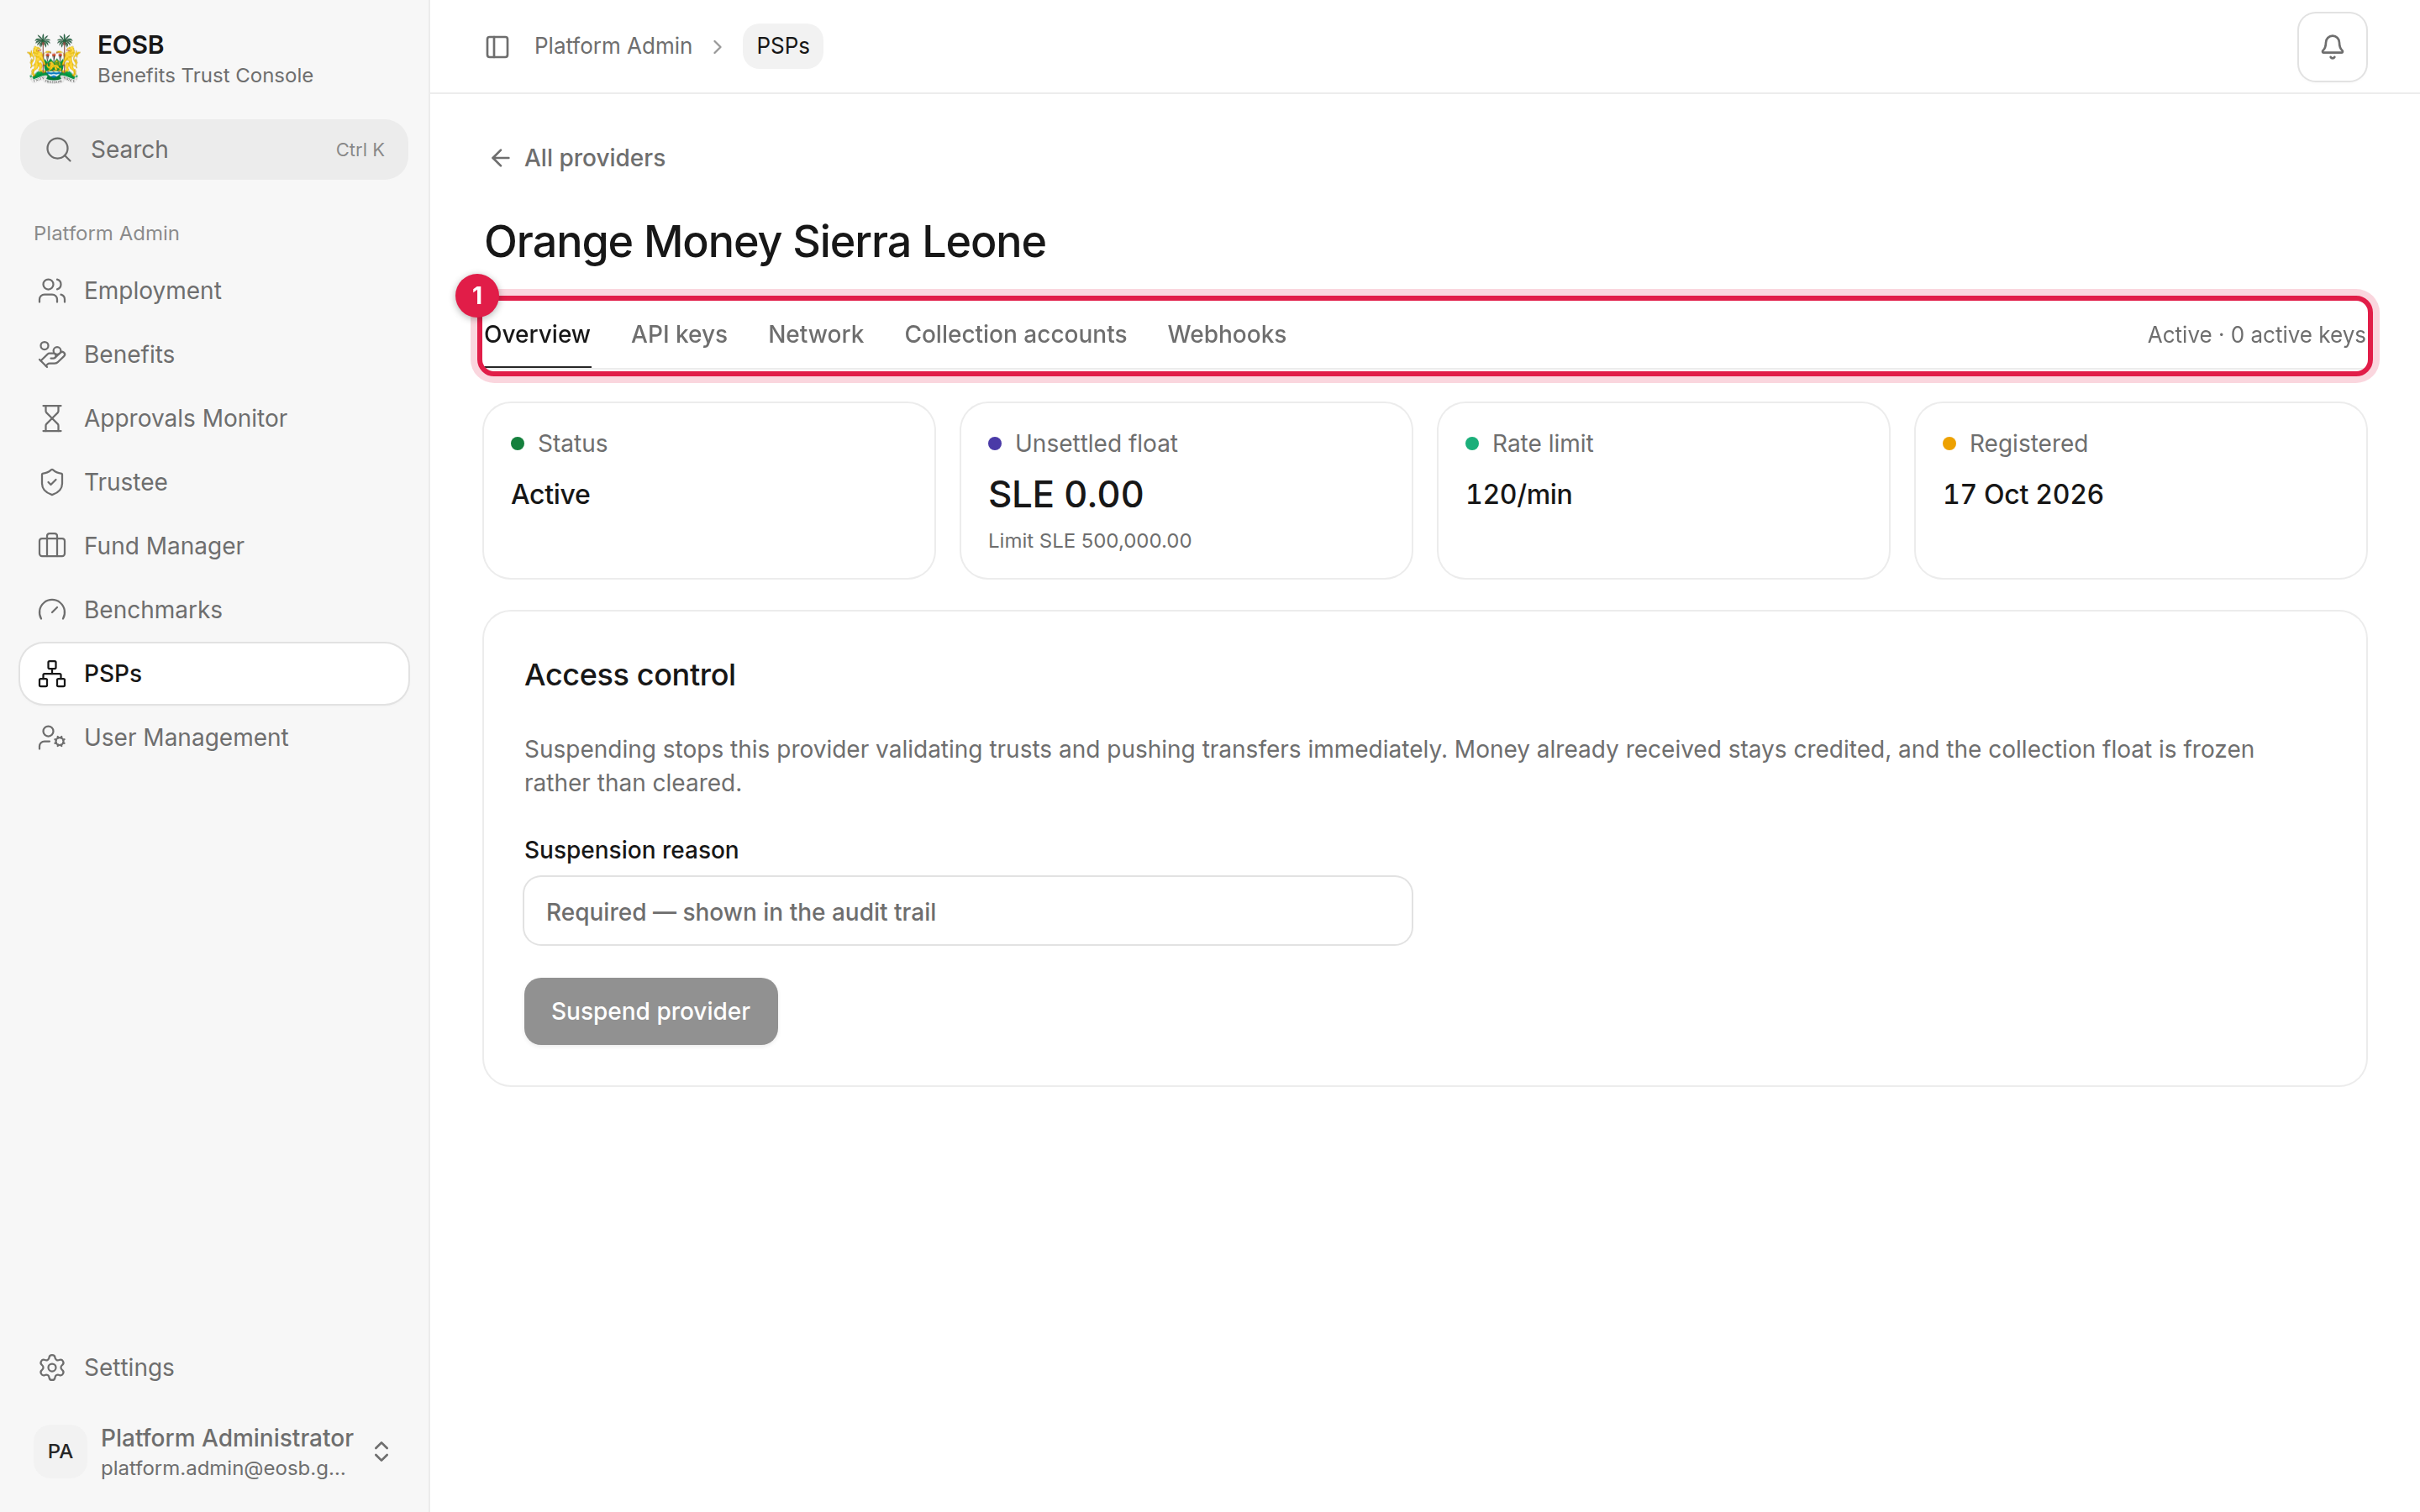Click the Trustee shield icon
Viewport: 2420px width, 1512px height.
point(52,482)
